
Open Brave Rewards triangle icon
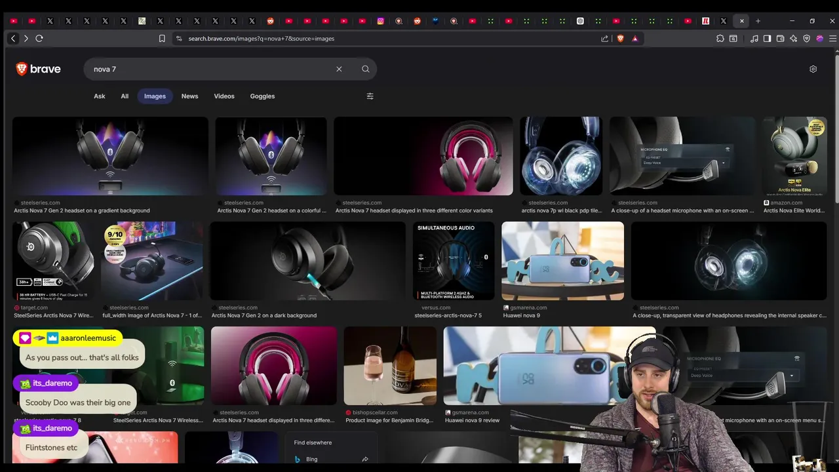pyautogui.click(x=634, y=39)
